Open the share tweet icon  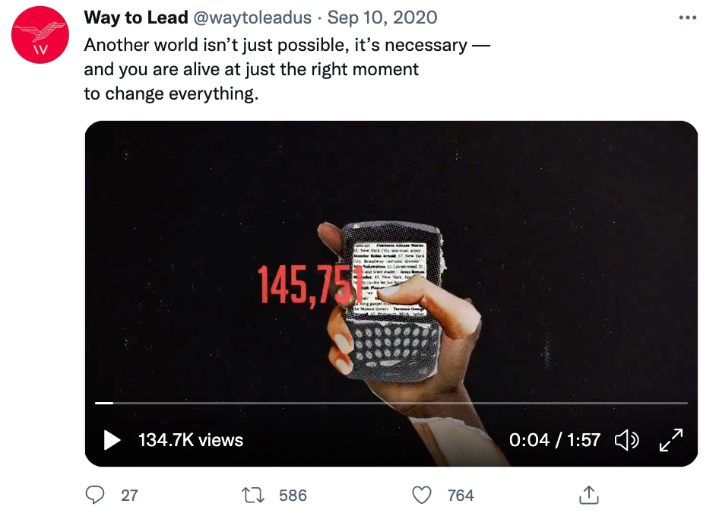[x=589, y=496]
